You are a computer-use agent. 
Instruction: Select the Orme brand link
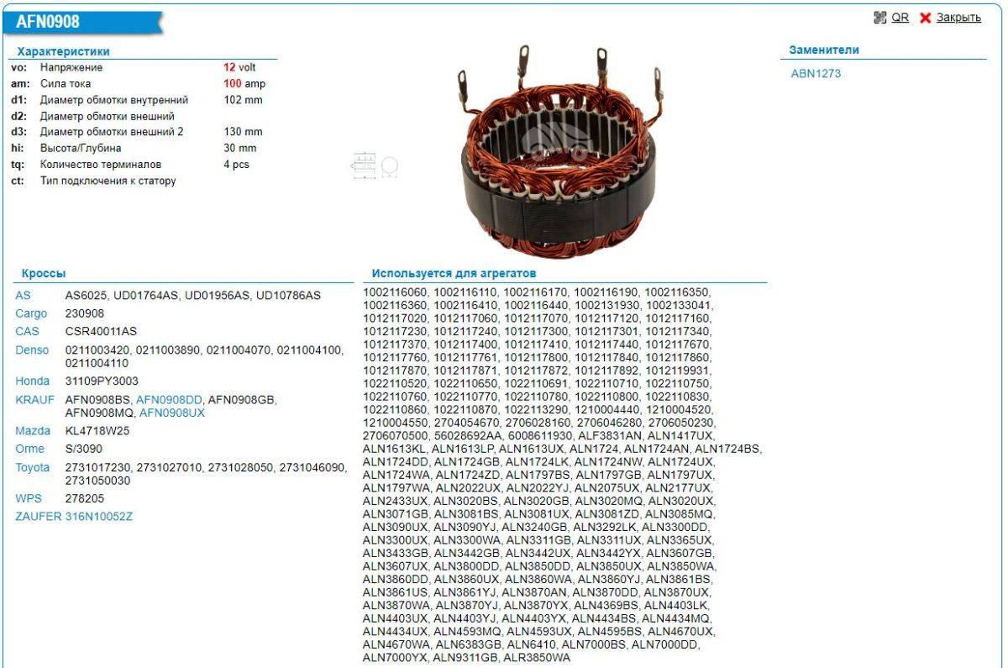pyautogui.click(x=29, y=449)
